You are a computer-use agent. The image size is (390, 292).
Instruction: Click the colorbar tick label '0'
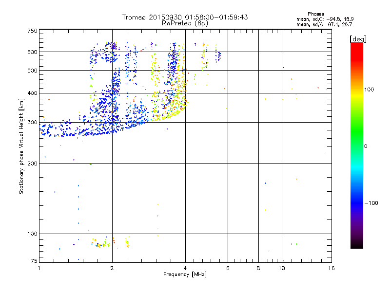pos(366,146)
